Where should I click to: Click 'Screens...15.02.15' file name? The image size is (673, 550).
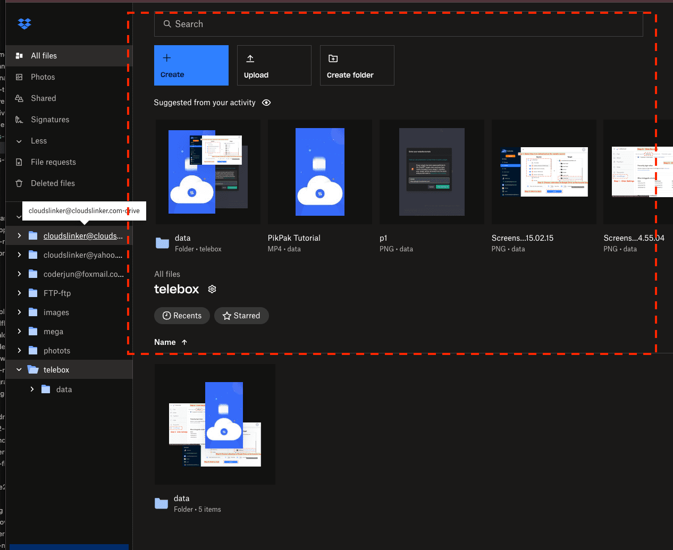pos(523,238)
